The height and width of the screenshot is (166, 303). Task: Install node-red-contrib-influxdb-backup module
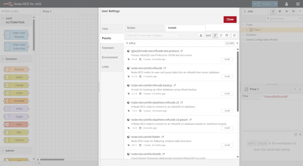click(x=227, y=94)
